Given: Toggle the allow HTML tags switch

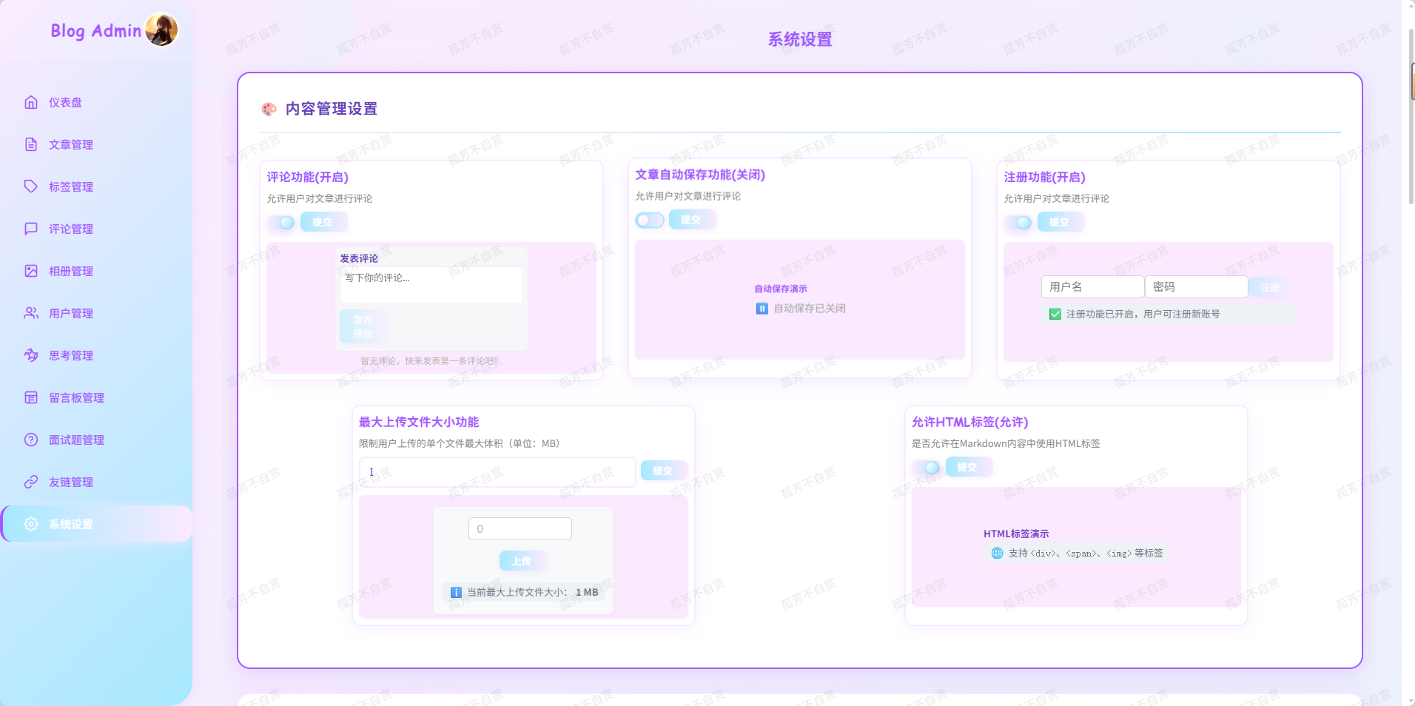Looking at the screenshot, I should [x=927, y=467].
